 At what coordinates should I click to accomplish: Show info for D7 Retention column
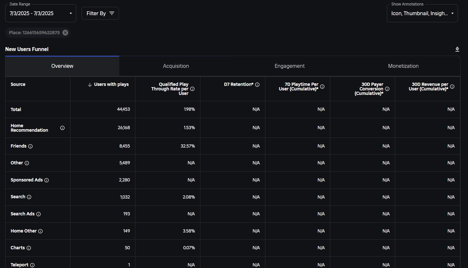point(257,85)
